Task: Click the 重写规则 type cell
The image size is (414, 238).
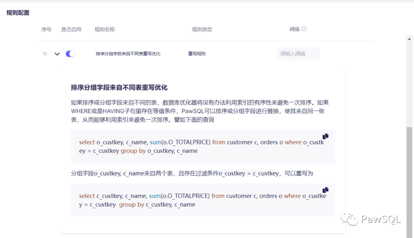Action: point(197,54)
